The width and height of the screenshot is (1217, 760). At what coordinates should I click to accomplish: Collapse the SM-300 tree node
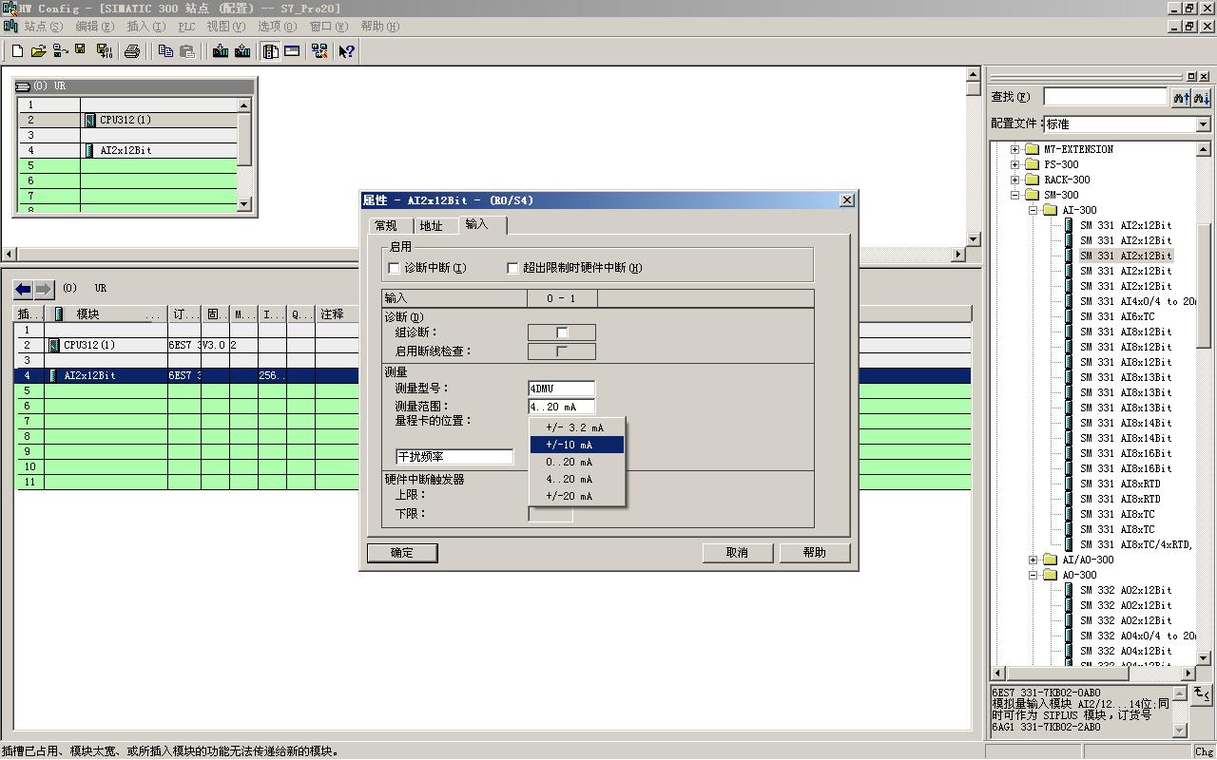1014,195
